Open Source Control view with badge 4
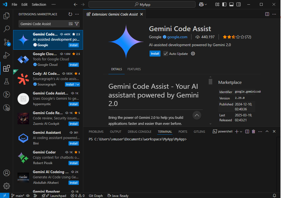281x198 pixels. [x=7, y=42]
